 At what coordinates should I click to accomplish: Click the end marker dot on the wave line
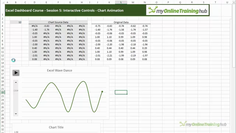[x=102, y=92]
